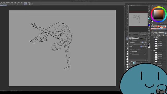The width and height of the screenshot is (167, 94).
Task: Click the highlighted toolbar icon in command bar
Action: point(26,4)
